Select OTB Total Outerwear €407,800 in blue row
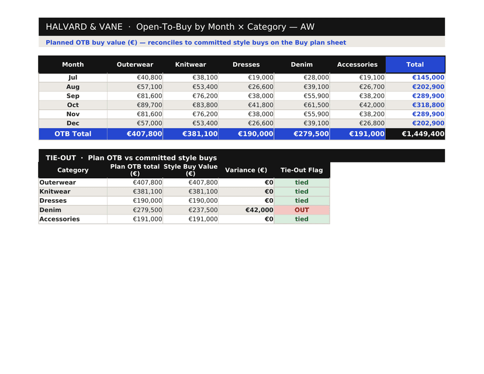 pos(135,134)
